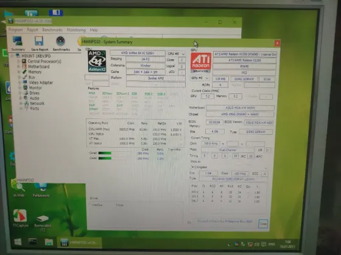Click the ATI Radeon Graphics logo

tap(201, 63)
